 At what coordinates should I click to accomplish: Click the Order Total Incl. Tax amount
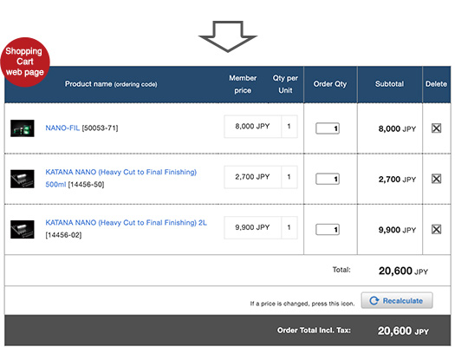click(403, 331)
